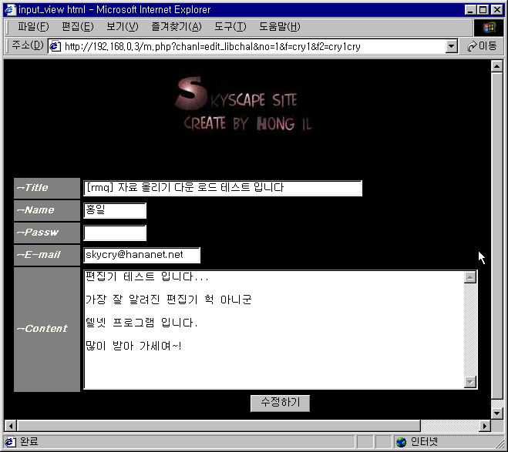Close the Internet Explorer window
The width and height of the screenshot is (508, 452).
[497, 10]
